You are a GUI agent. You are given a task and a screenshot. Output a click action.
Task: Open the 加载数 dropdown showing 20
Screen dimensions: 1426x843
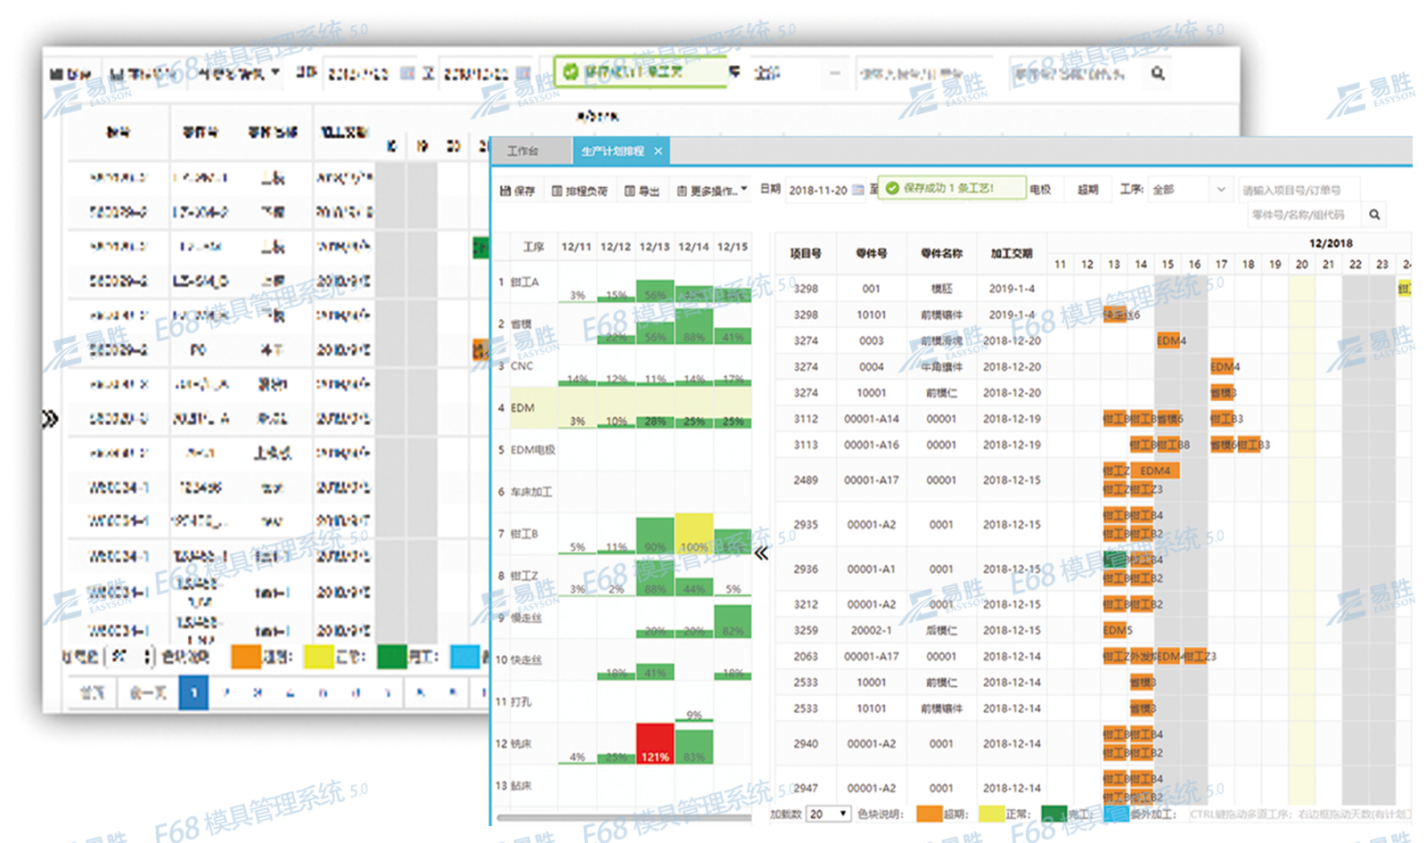click(828, 814)
